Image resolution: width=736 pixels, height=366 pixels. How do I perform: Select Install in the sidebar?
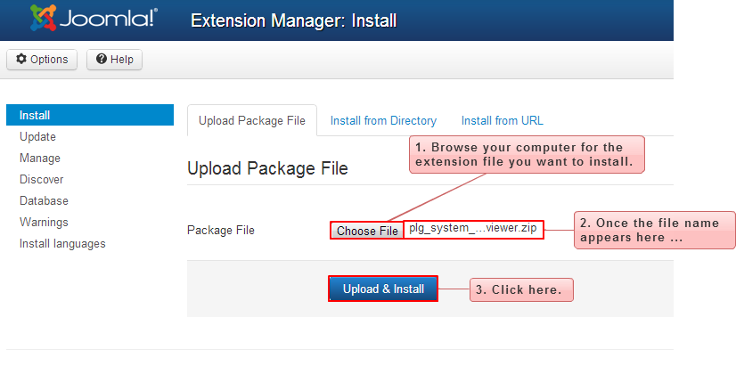(90, 115)
